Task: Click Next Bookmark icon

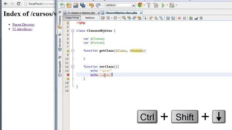Action: pos(156,18)
